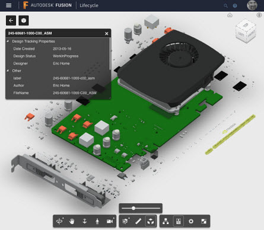The width and height of the screenshot is (264, 230).
Task: Open the Model browser structure icon
Action: tap(166, 221)
